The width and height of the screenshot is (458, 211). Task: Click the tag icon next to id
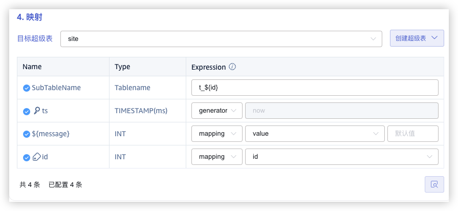click(x=36, y=157)
